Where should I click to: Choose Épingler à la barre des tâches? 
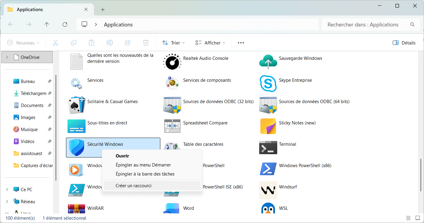152,174
